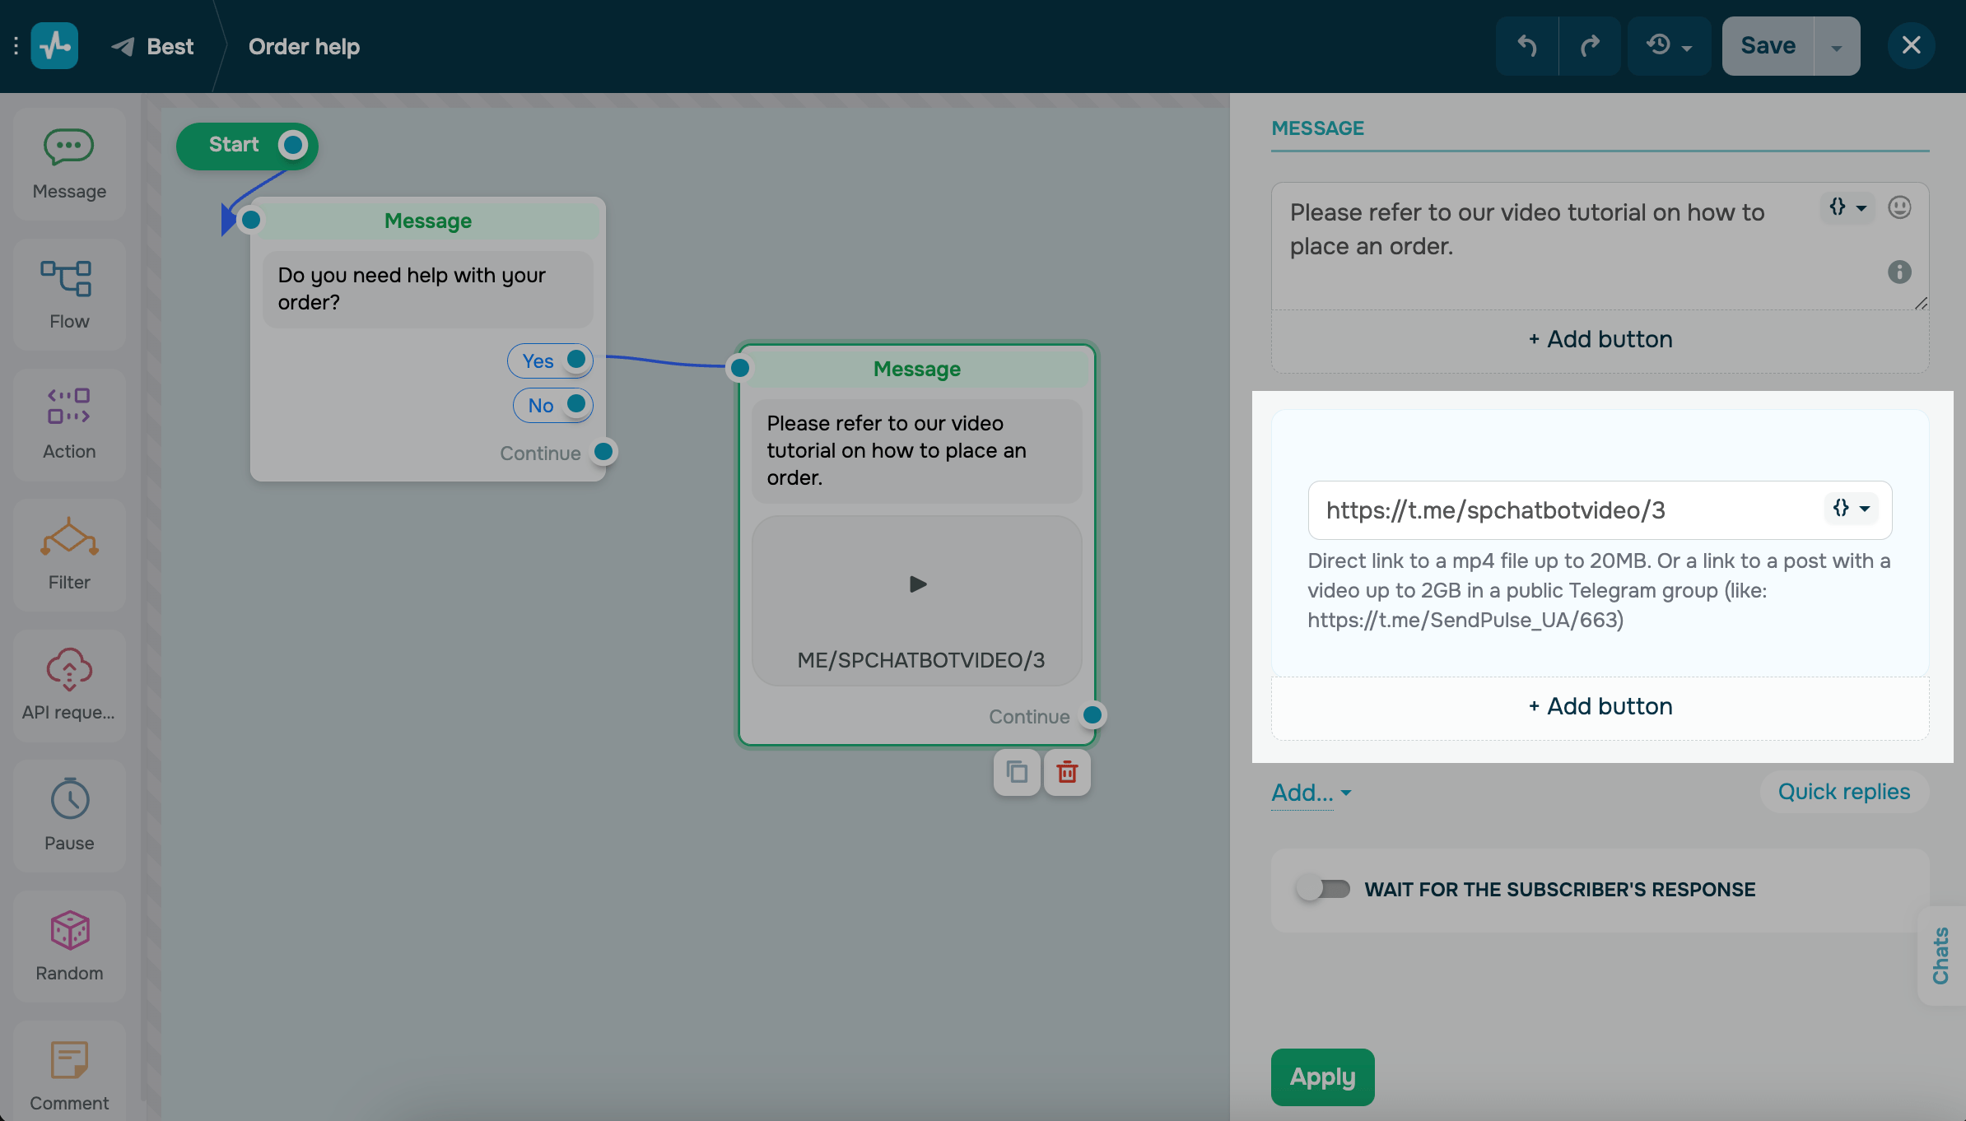The image size is (1966, 1121).
Task: Add a Pause block from sidebar
Action: click(69, 814)
